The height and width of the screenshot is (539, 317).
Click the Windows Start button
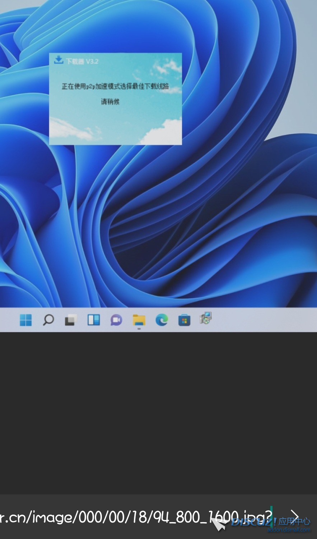(x=25, y=320)
